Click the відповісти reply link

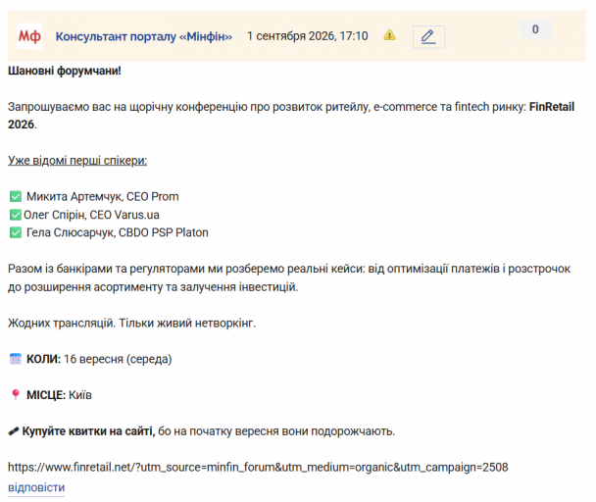coord(36,487)
